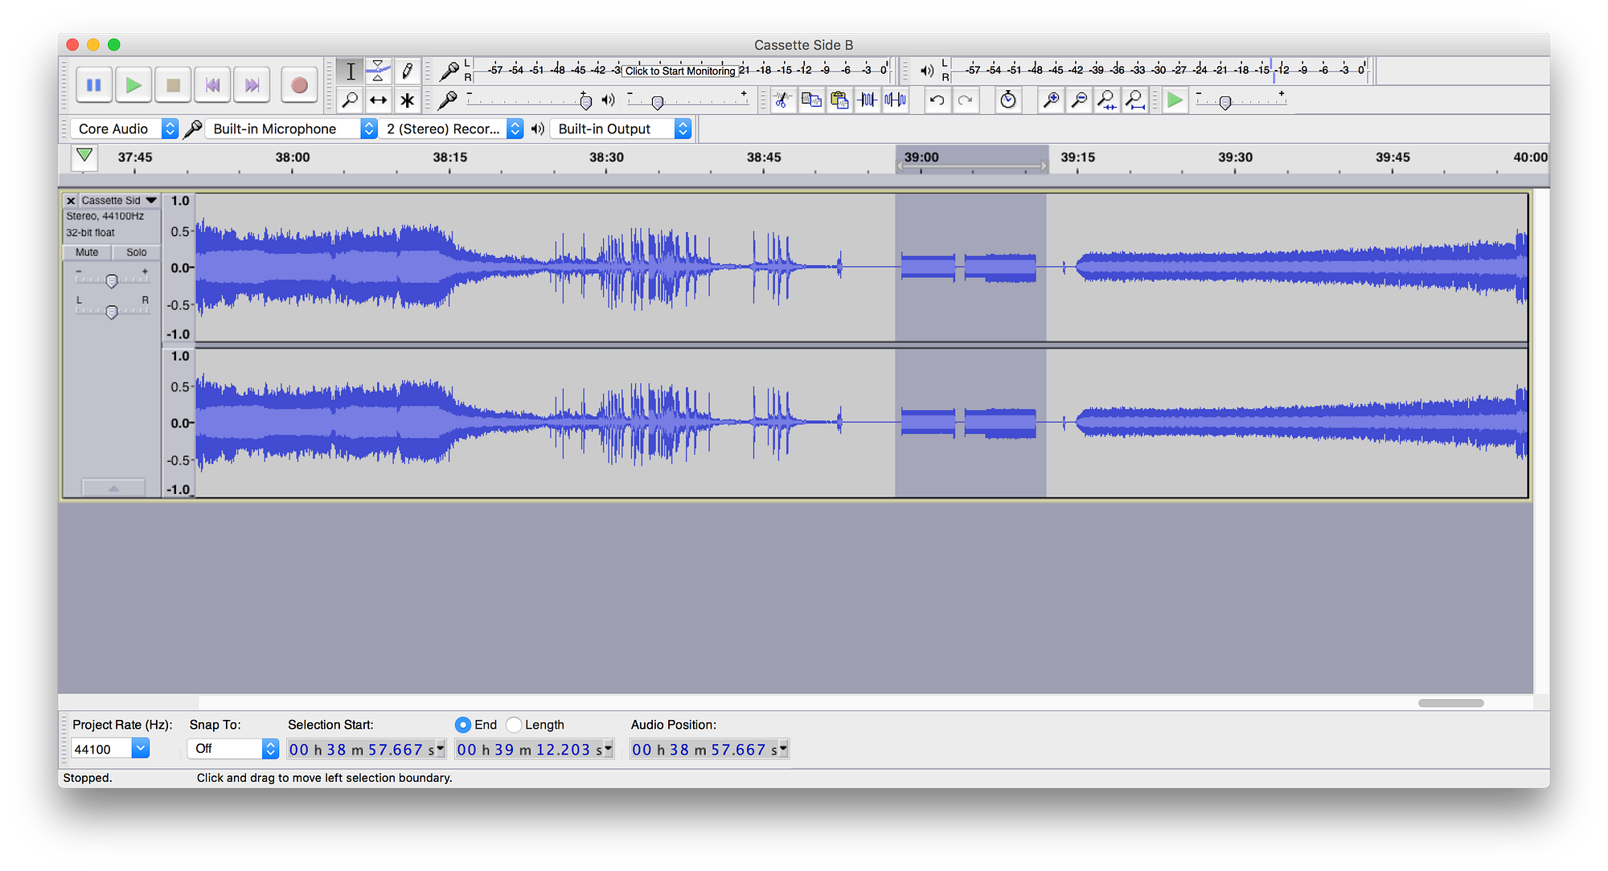Select the Length radio button

click(515, 725)
